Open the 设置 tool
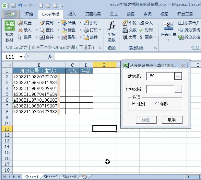The width and height of the screenshot is (201, 180). [x=25, y=23]
